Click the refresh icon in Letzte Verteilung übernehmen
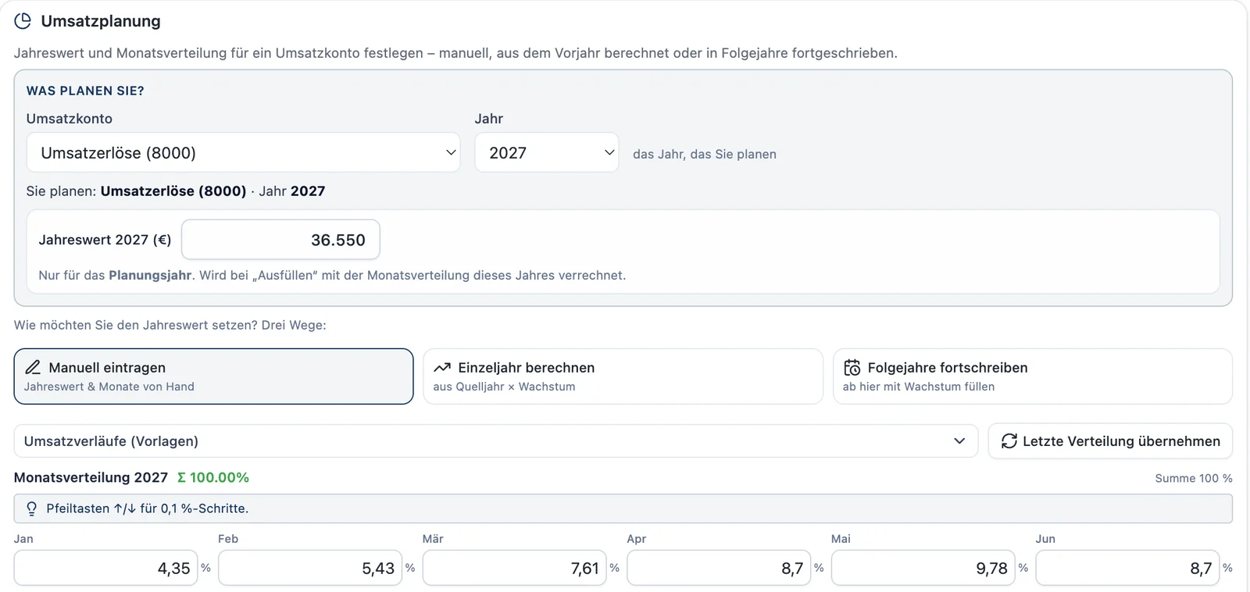The width and height of the screenshot is (1250, 592). (1009, 441)
